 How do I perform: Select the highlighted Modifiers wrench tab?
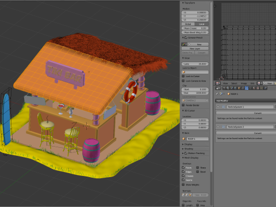click(x=247, y=88)
